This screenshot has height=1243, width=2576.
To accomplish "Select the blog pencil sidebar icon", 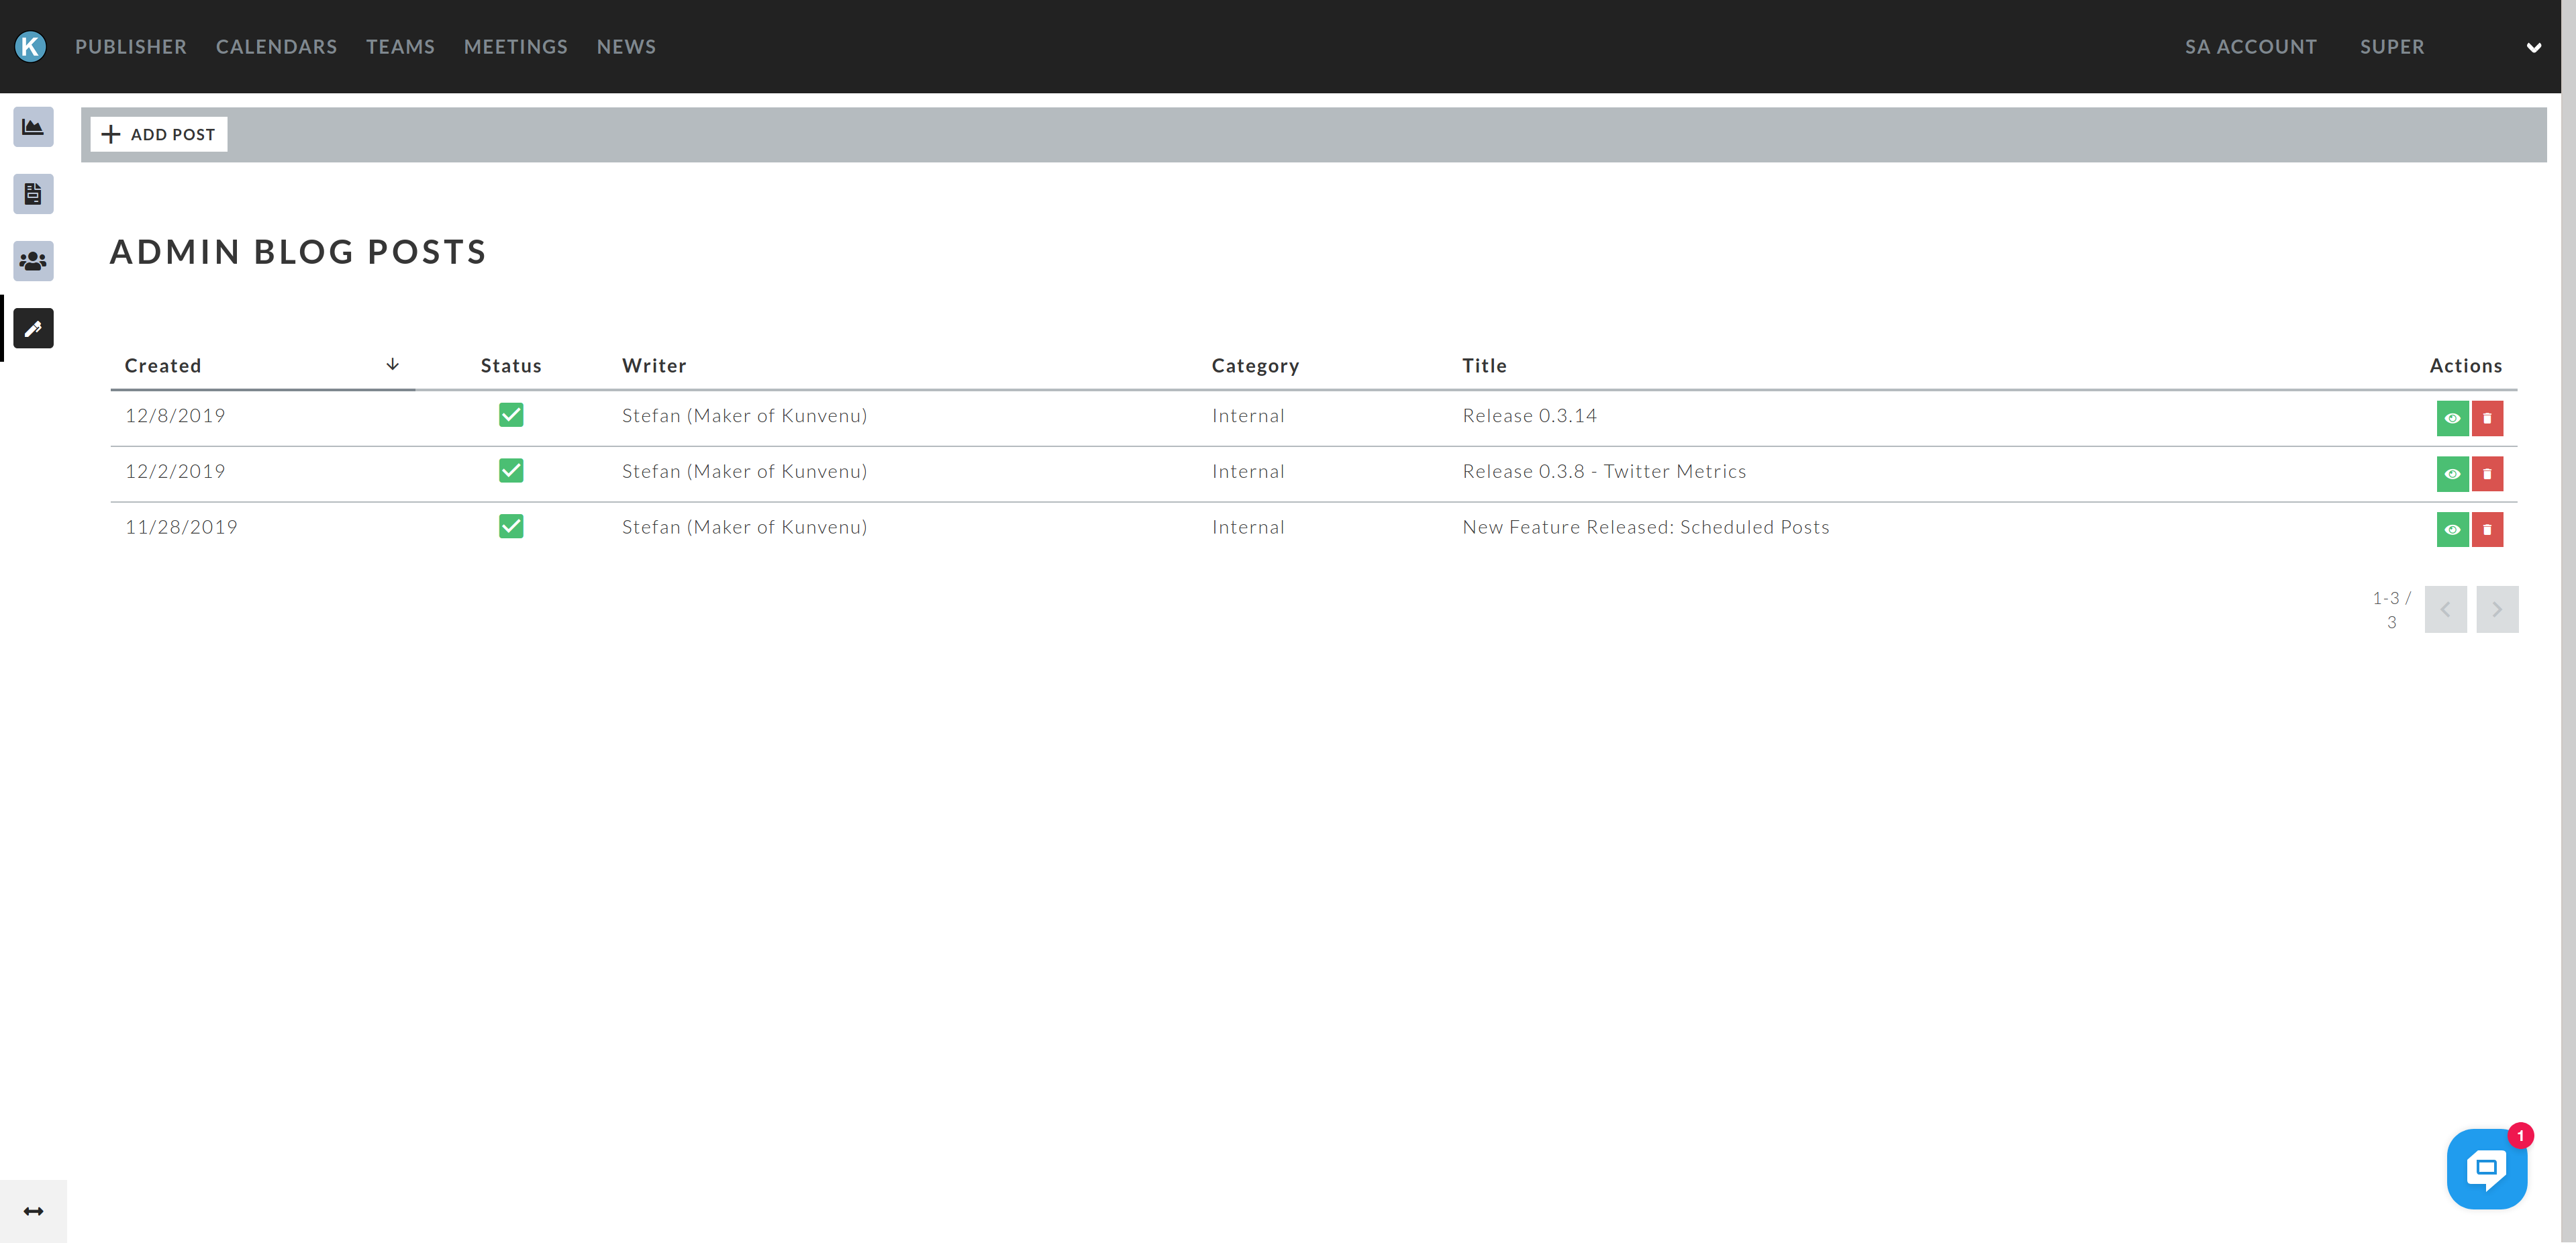I will click(33, 328).
